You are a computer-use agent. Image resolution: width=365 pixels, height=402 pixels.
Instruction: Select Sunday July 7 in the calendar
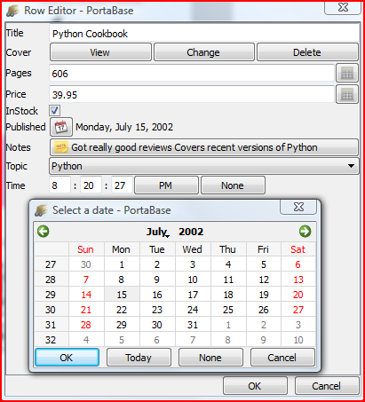86,280
